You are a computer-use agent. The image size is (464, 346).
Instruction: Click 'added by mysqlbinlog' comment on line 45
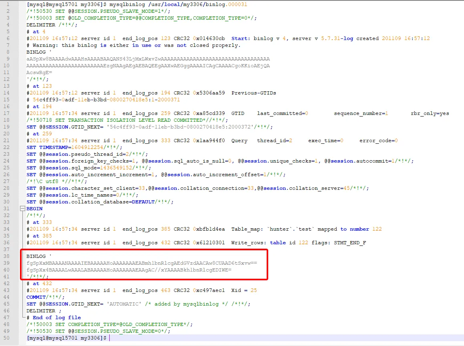point(187,304)
